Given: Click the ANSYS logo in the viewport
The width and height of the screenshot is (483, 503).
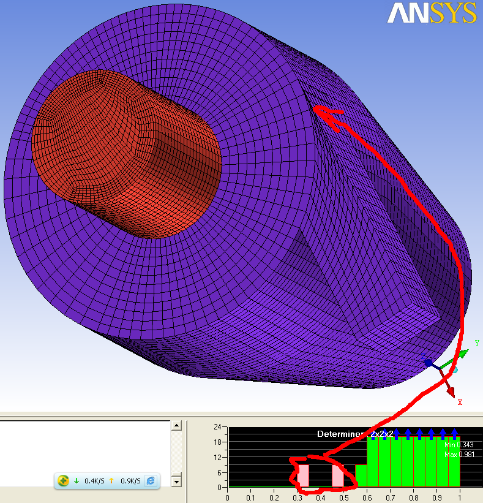Looking at the screenshot, I should 432,13.
